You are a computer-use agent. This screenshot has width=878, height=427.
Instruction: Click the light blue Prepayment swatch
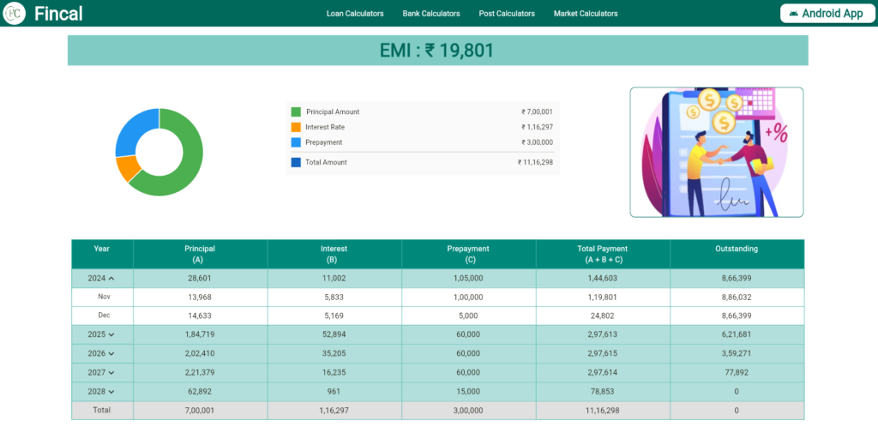[296, 142]
